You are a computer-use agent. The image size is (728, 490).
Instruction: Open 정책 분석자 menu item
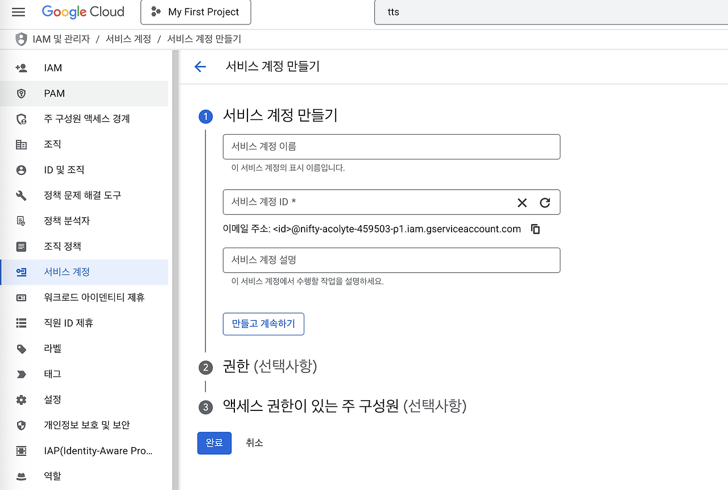pos(84,221)
